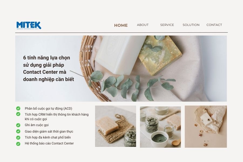
Task: Click the headline 6 tính năng lựa chọn
Action: click(x=49, y=68)
